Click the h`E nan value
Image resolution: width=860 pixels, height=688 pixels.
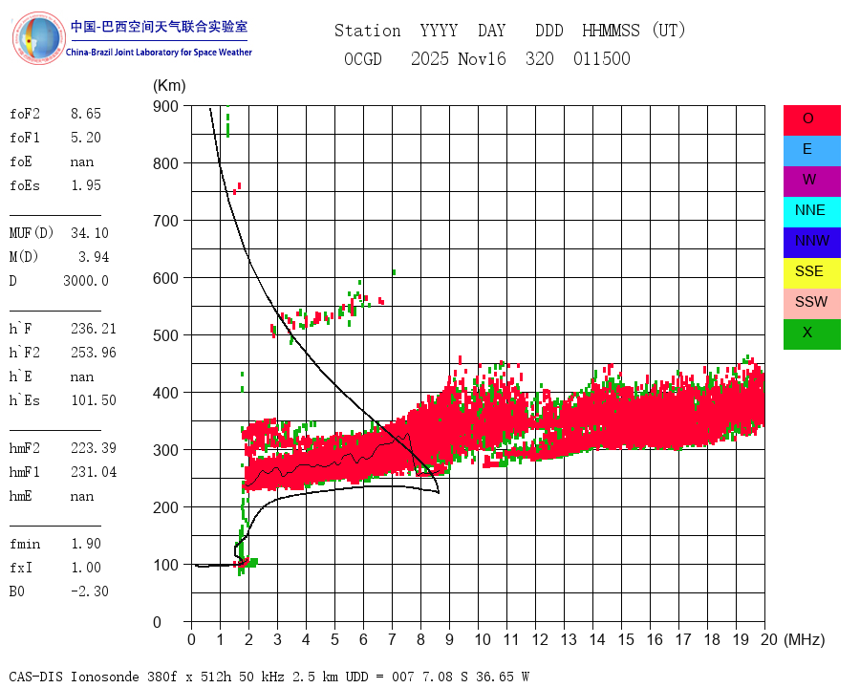pos(82,376)
